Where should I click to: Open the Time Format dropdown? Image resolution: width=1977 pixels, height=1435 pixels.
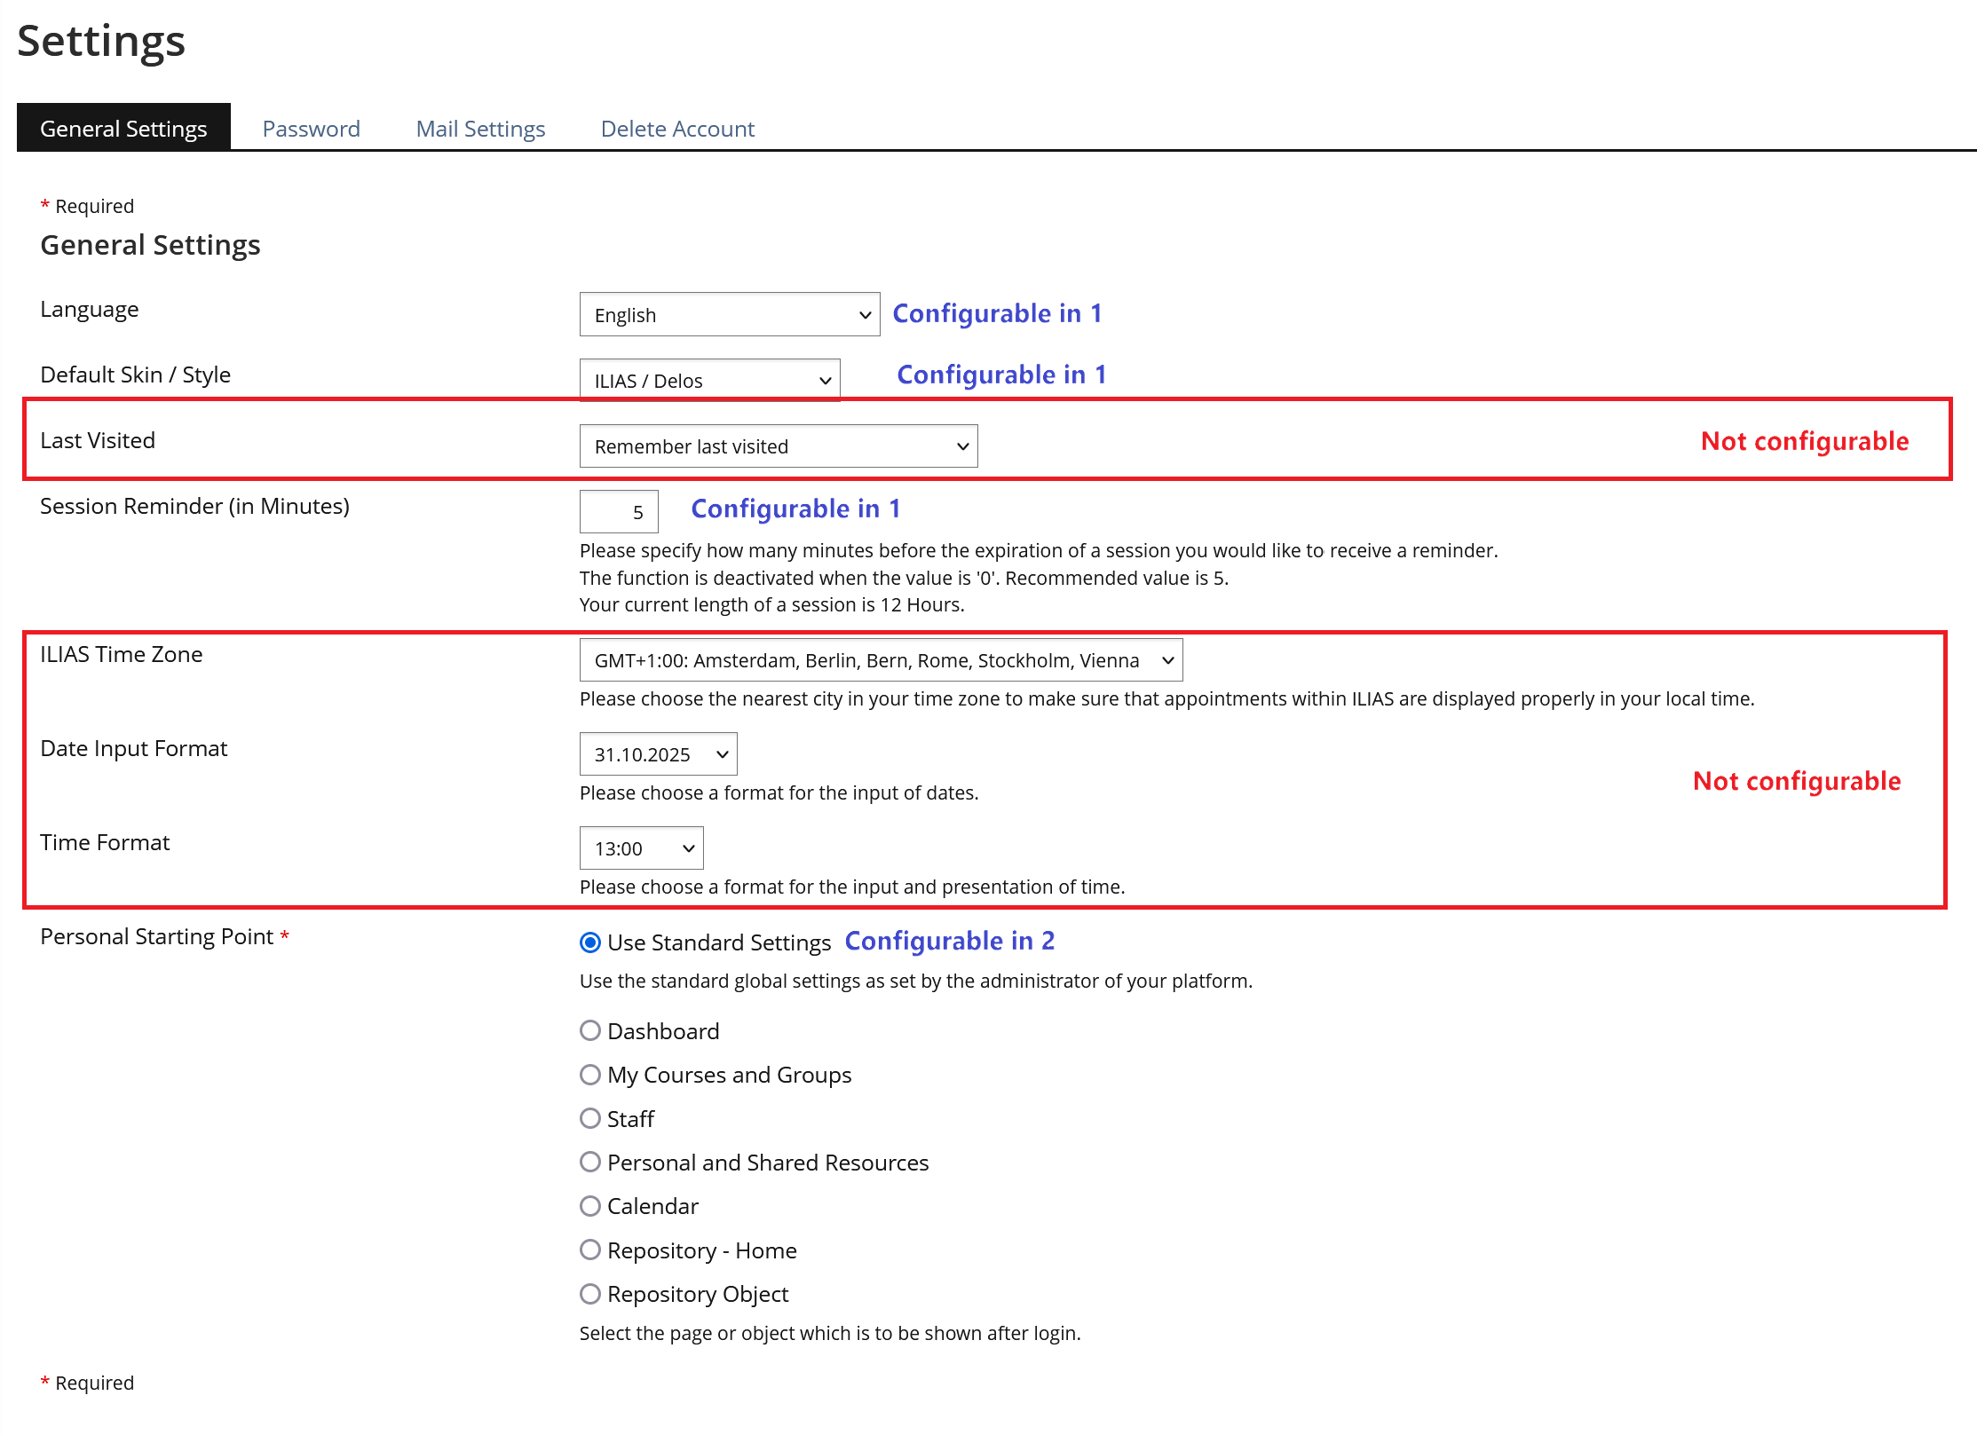641,848
